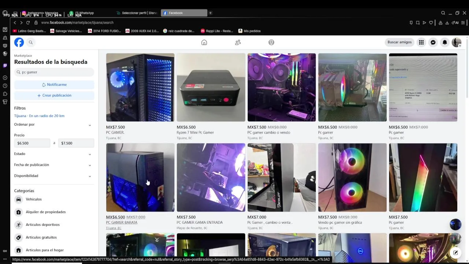Viewport: 469px width, 264px height.
Task: Open the Salvage Vehicles bookmark
Action: pos(66,31)
